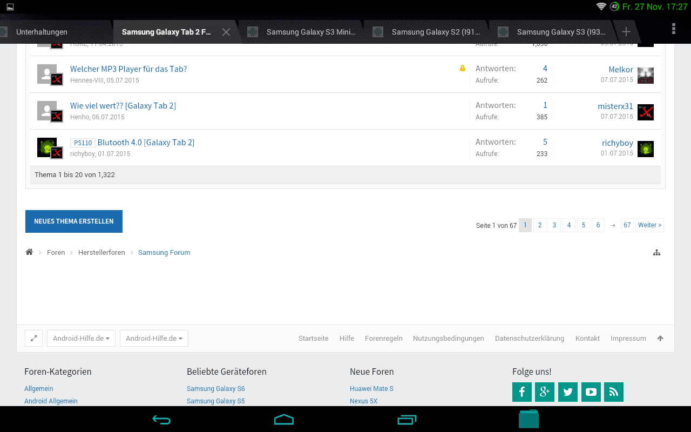Open the forum sitemap hierarchy icon

(656, 253)
